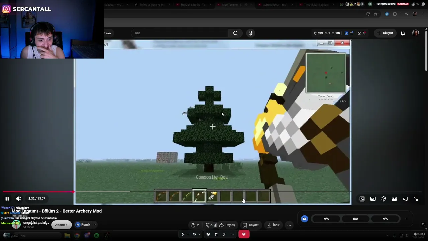Viewport: 428px width, 241px height.
Task: Toggle theater mode on the player
Action: point(394,199)
